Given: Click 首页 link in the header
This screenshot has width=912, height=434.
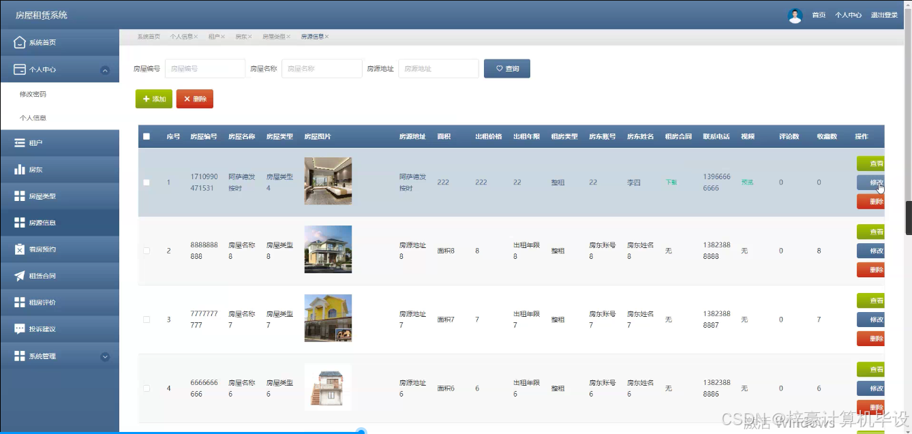Looking at the screenshot, I should pos(819,15).
